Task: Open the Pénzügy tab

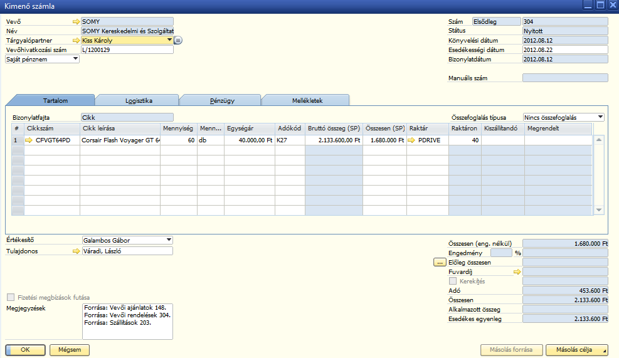Action: 222,101
